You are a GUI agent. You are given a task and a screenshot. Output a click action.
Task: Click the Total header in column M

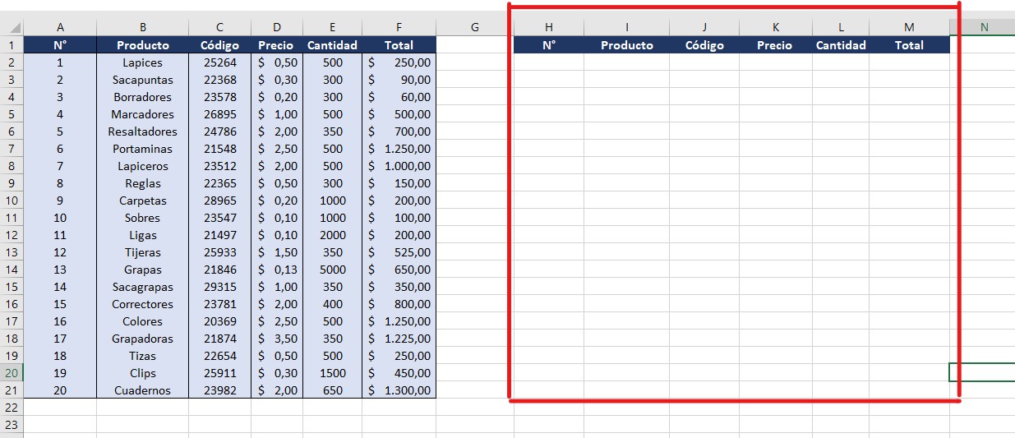pyautogui.click(x=909, y=45)
